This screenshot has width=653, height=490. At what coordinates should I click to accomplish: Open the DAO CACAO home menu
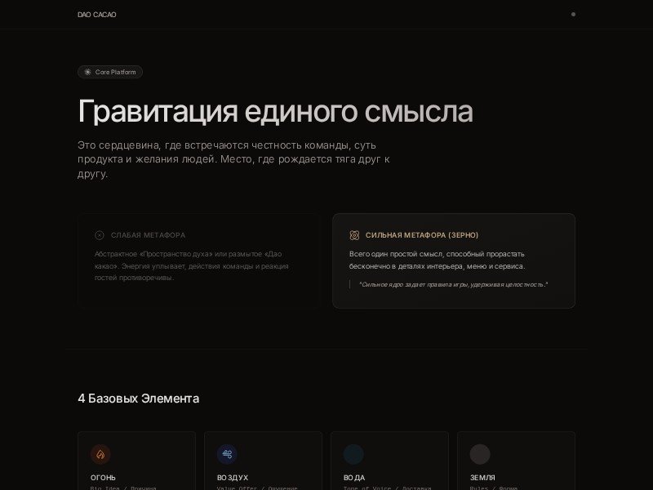97,14
